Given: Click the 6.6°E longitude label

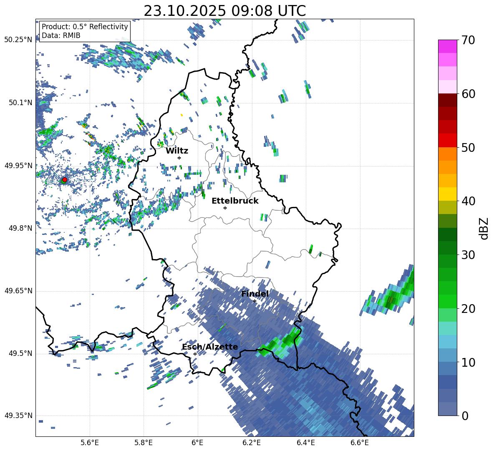Looking at the screenshot, I should [360, 443].
